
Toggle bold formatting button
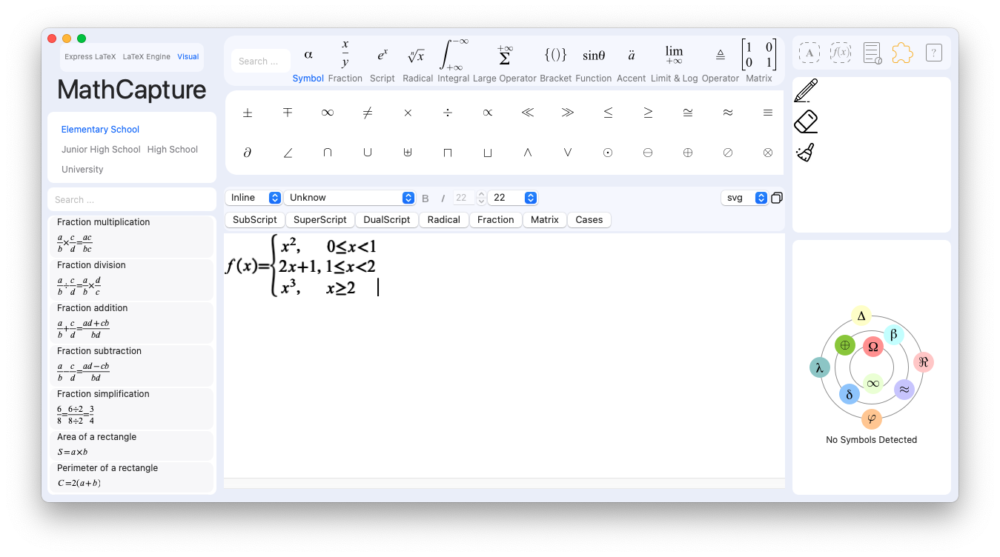click(426, 199)
